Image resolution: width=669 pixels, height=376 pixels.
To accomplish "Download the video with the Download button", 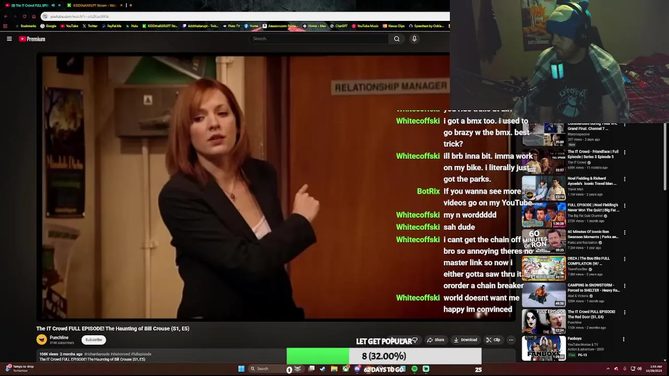I will click(x=466, y=340).
